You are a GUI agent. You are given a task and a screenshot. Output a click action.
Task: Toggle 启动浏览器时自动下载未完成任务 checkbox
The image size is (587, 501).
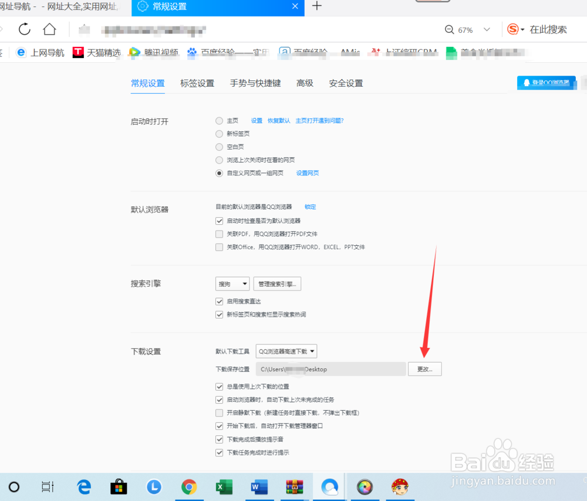click(220, 400)
